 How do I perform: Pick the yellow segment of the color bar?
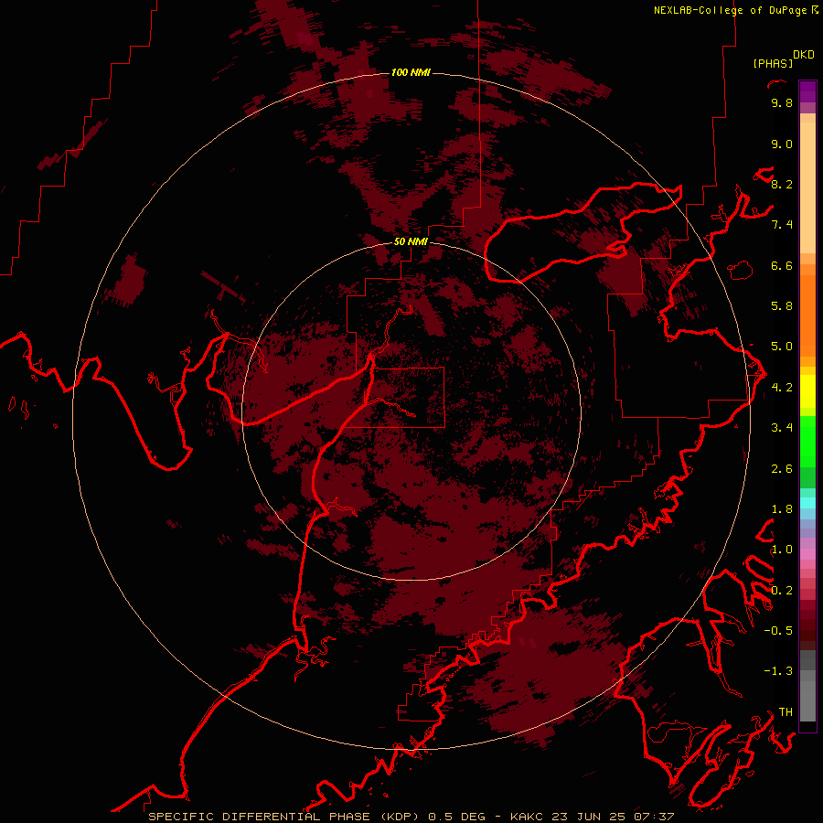807,391
